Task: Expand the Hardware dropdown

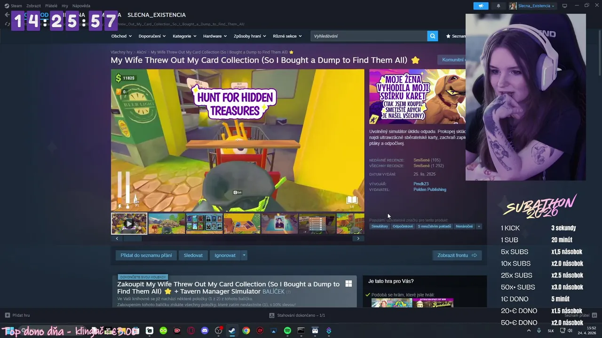Action: click(x=215, y=36)
